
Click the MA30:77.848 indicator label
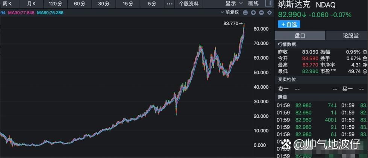coord(21,13)
